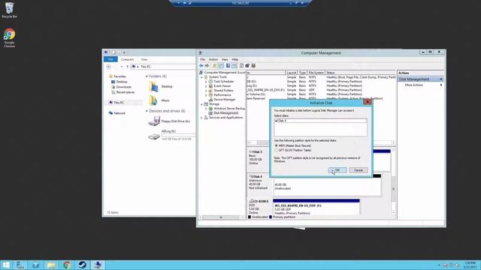Click Forward arrow in Computer Management toolbar

(x=207, y=65)
